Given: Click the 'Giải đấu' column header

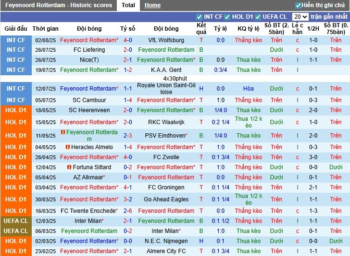Looking at the screenshot, I should (x=16, y=29).
